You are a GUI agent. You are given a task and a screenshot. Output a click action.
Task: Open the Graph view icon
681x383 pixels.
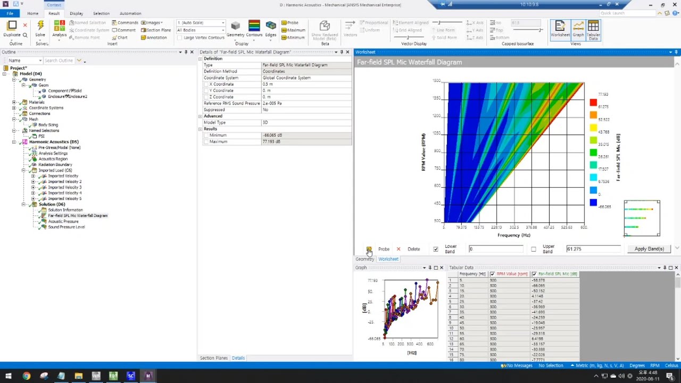[x=578, y=26]
